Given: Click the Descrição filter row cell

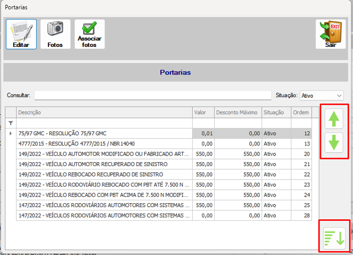Looking at the screenshot, I should point(104,123).
